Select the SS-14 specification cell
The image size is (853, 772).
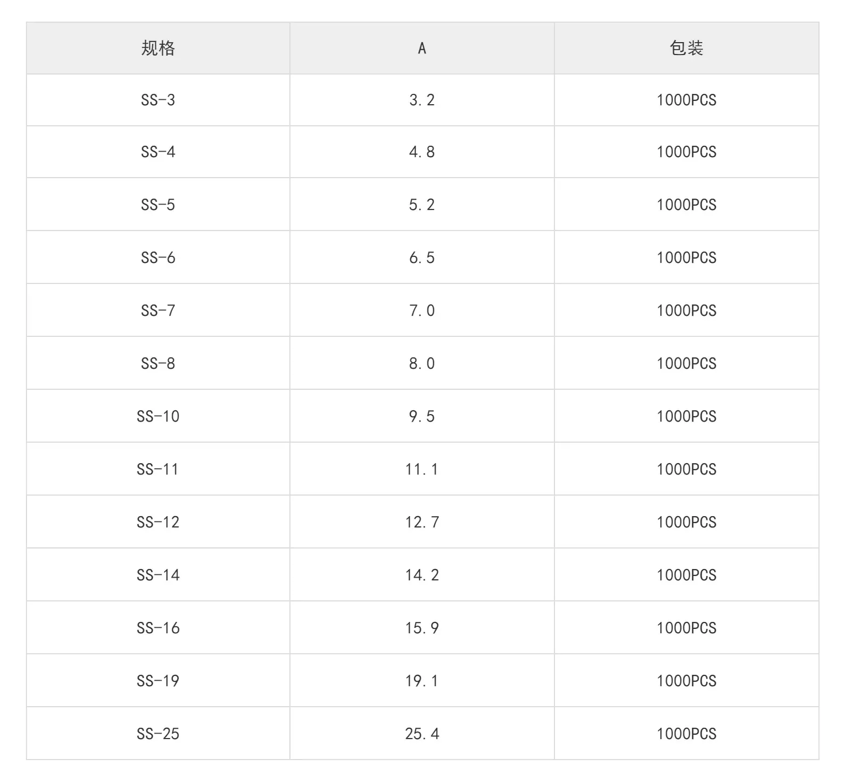158,575
